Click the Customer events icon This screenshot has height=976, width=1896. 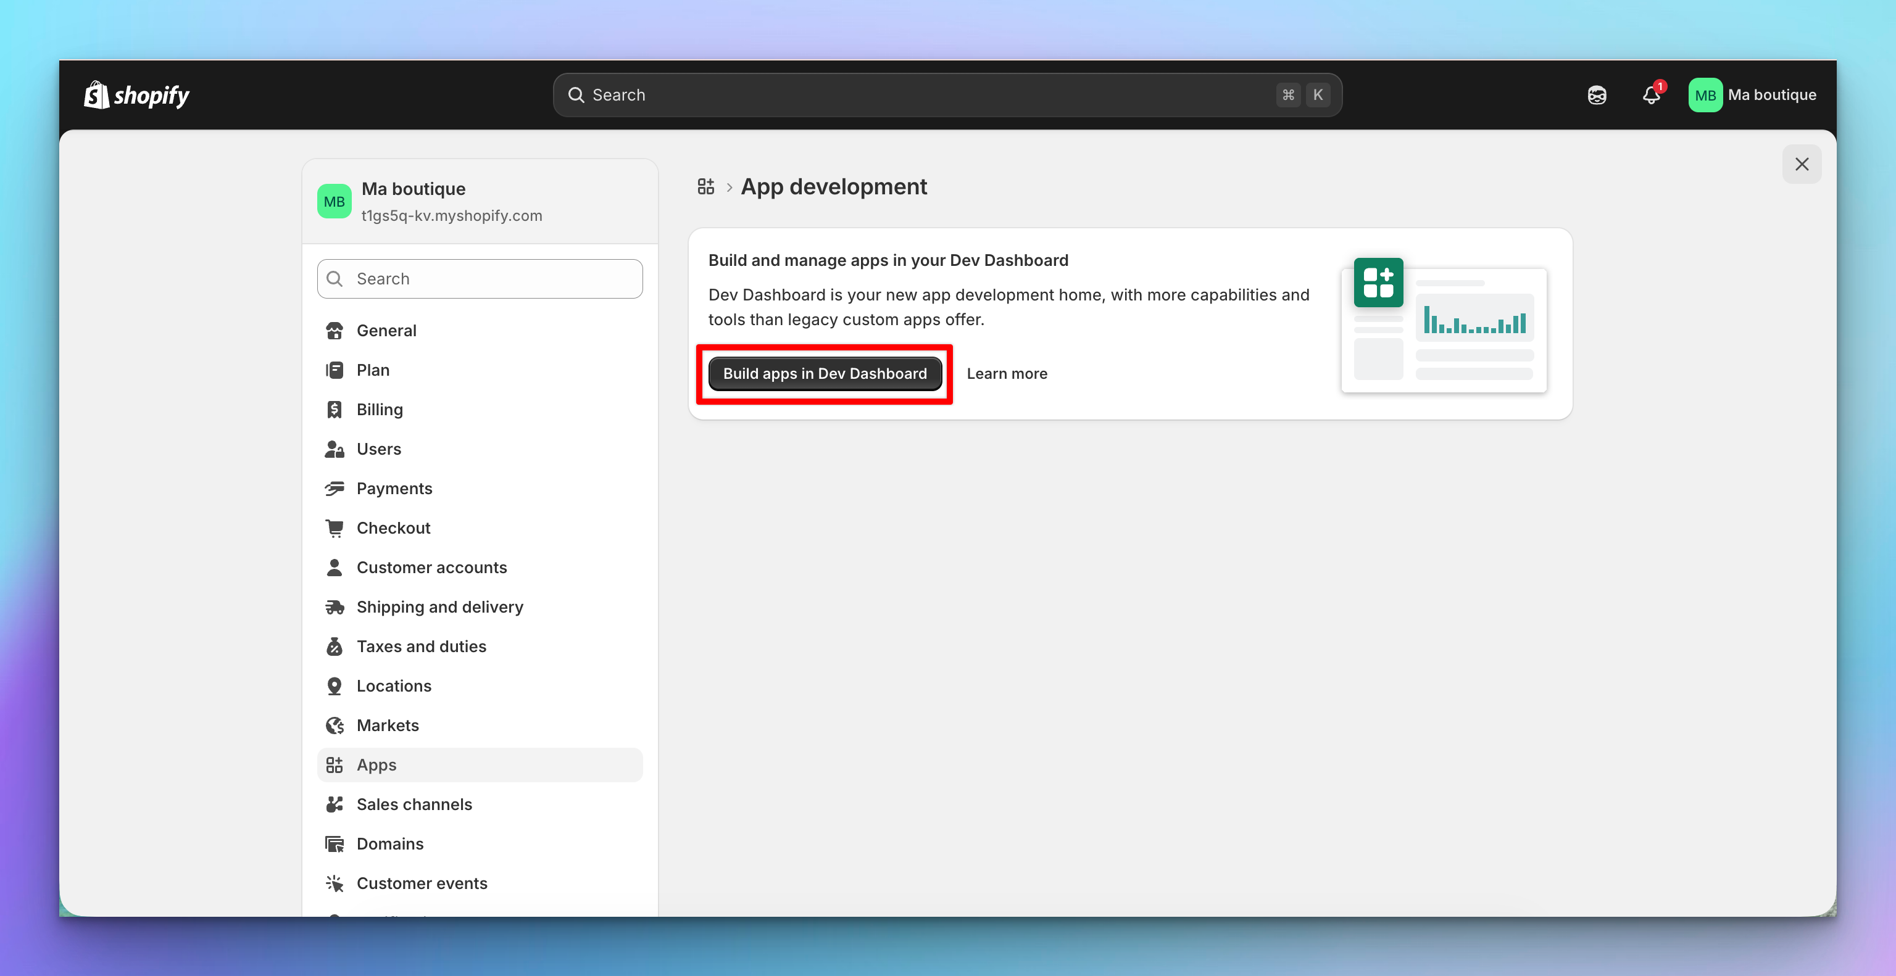pos(334,883)
